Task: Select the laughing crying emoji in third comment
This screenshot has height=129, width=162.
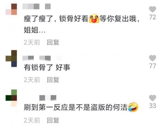Action: pos(133,107)
